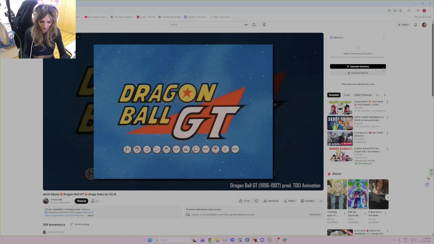Click Generate Summary button

coord(358,66)
